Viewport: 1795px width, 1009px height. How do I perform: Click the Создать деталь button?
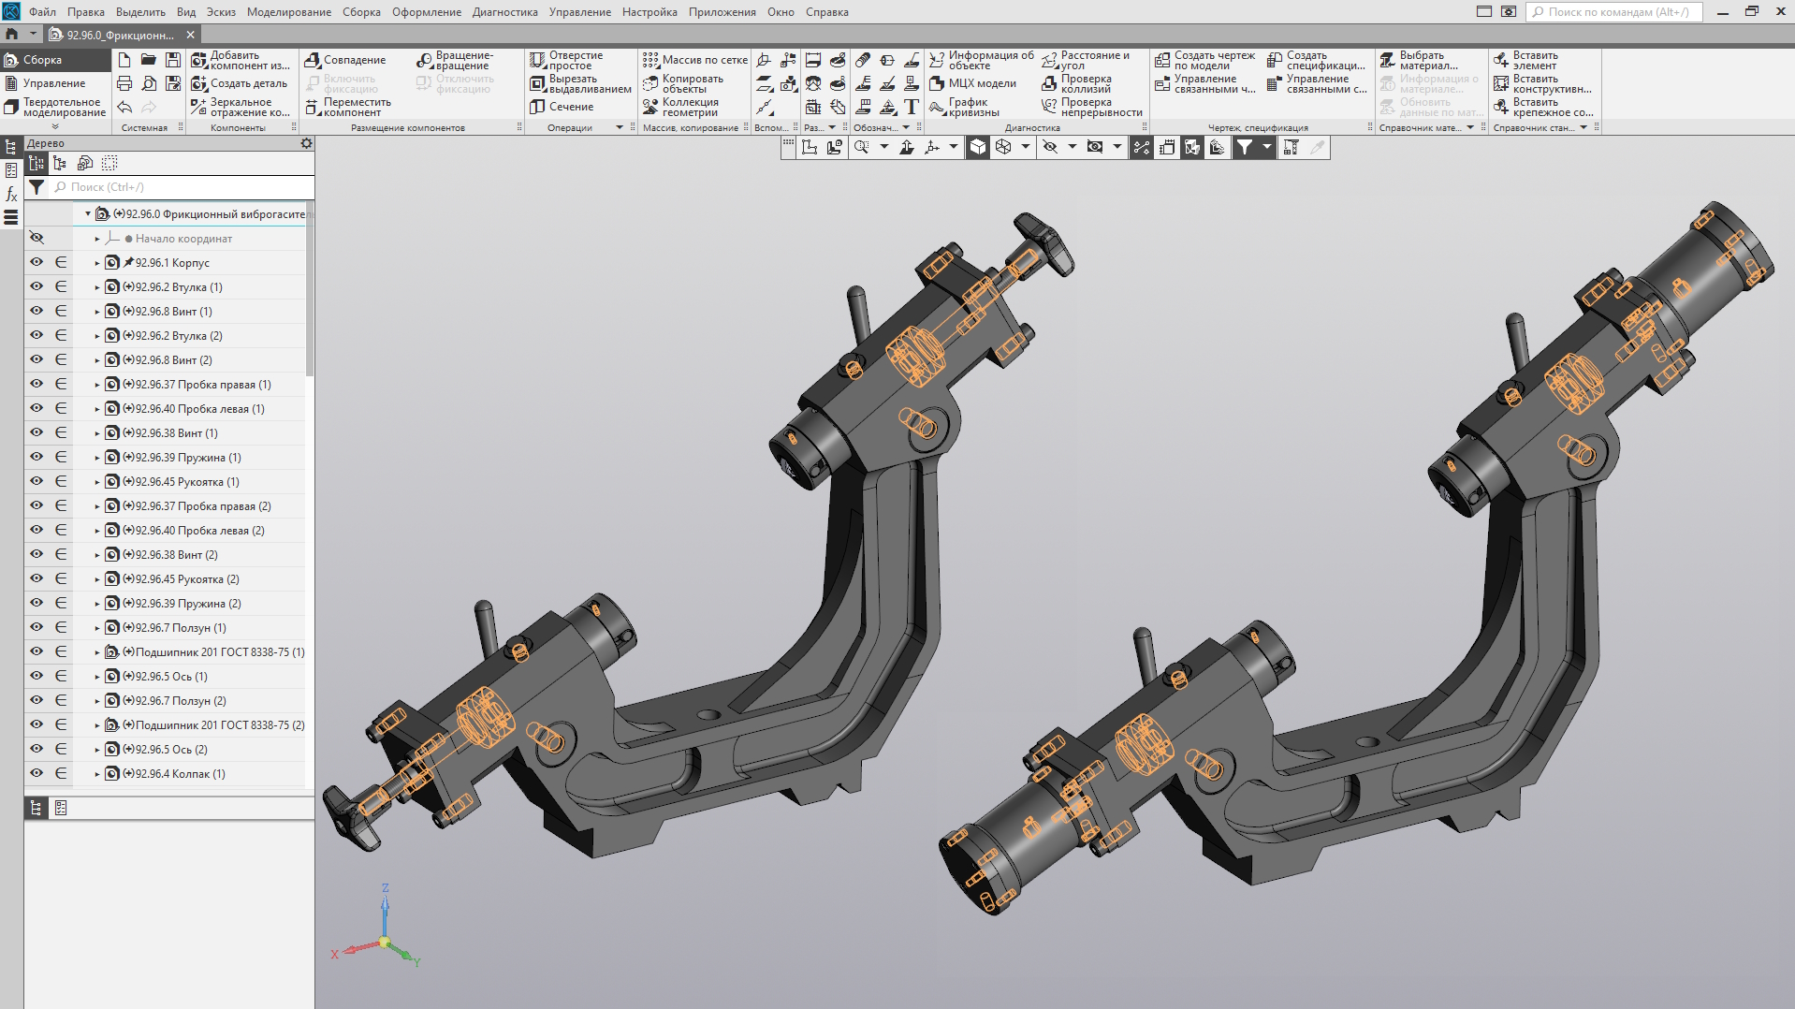coord(240,83)
